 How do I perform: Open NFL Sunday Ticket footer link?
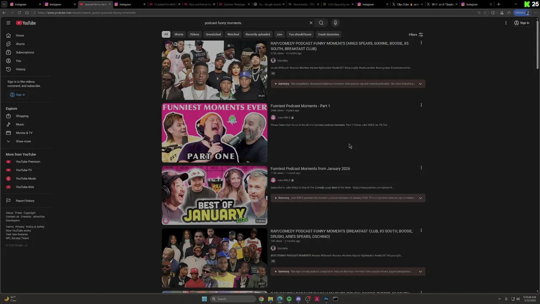point(17,238)
